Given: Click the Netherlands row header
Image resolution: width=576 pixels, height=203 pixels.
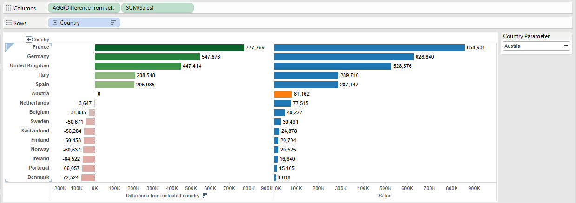Looking at the screenshot, I should click(x=34, y=103).
